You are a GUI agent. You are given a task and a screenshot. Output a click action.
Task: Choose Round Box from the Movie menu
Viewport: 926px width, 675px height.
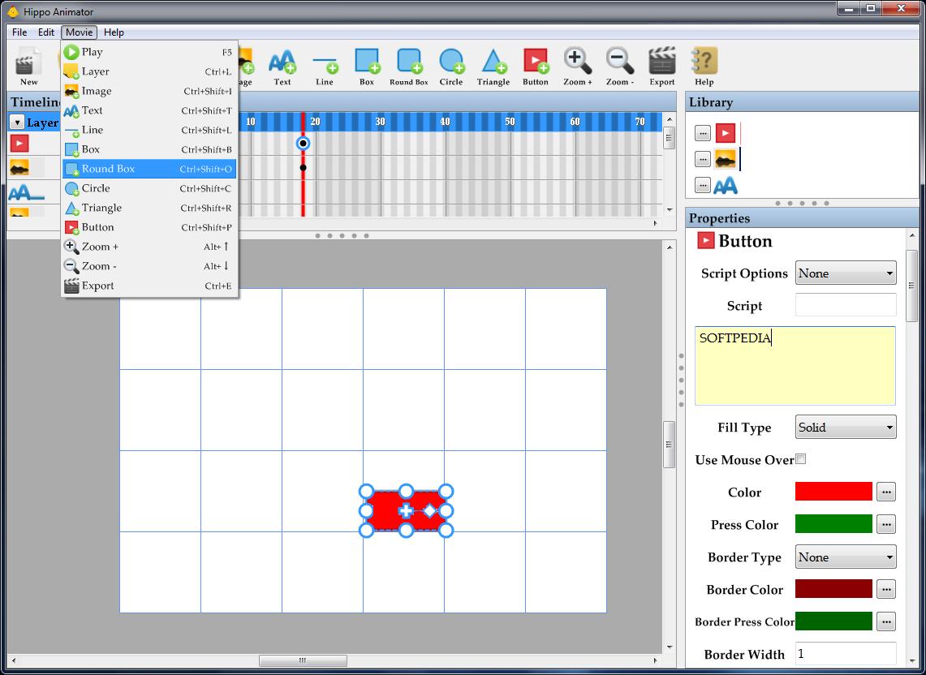point(149,169)
